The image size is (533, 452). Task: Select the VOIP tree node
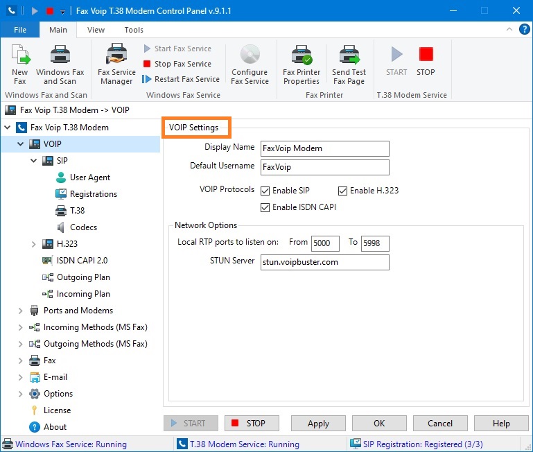53,144
